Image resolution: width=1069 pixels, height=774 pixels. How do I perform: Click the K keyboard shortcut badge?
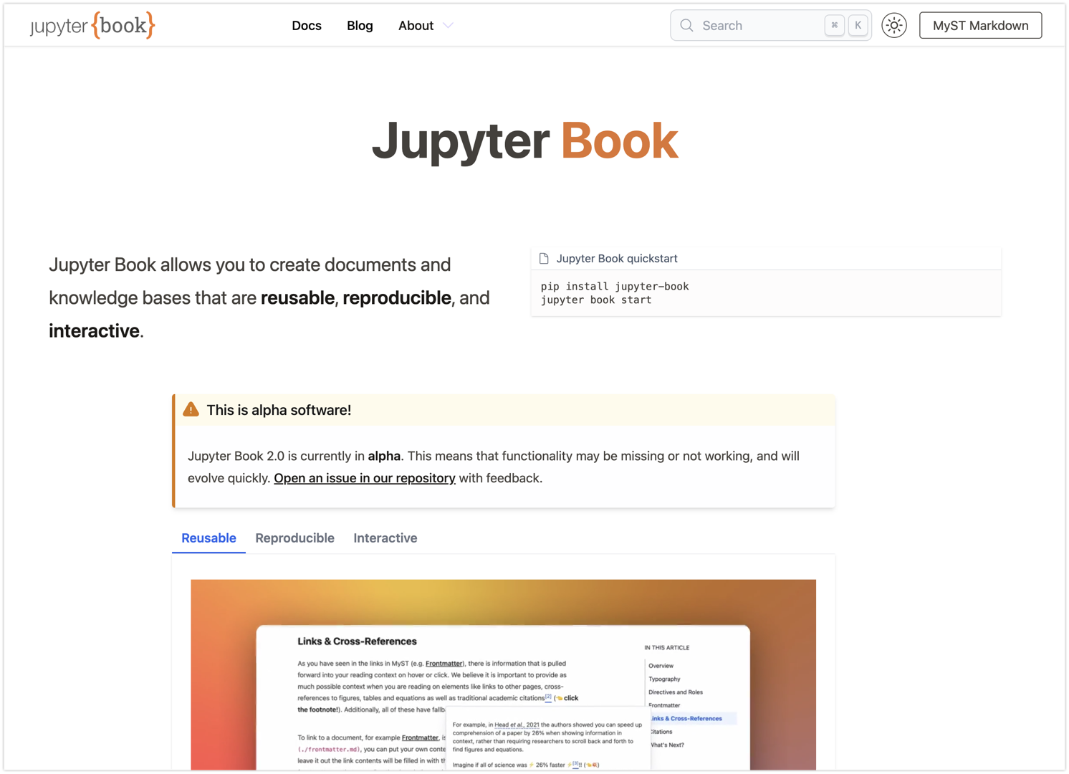pyautogui.click(x=858, y=25)
